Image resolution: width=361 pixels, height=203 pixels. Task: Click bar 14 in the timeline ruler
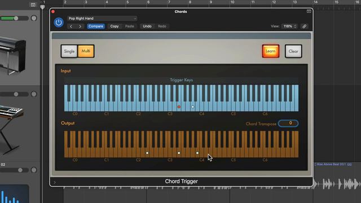tap(315, 2)
